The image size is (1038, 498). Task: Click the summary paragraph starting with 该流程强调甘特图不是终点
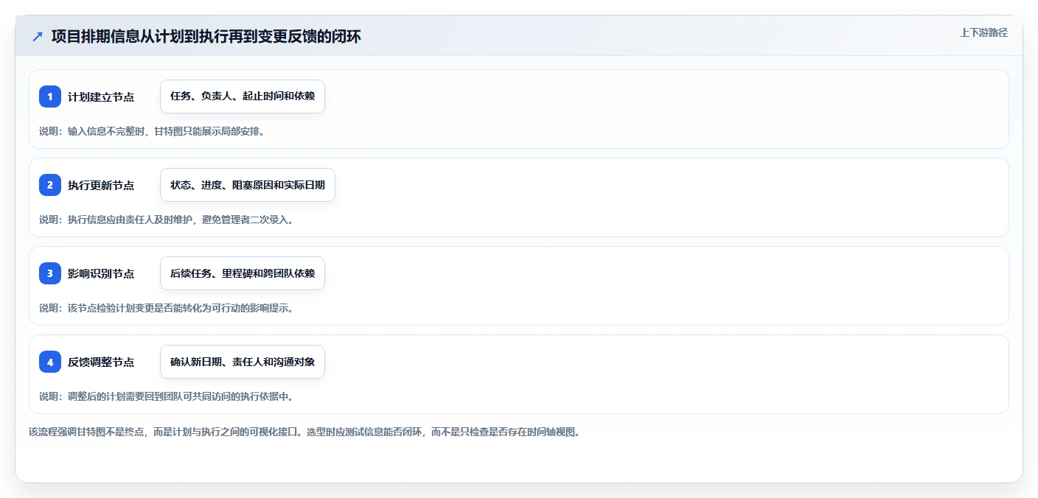click(304, 432)
